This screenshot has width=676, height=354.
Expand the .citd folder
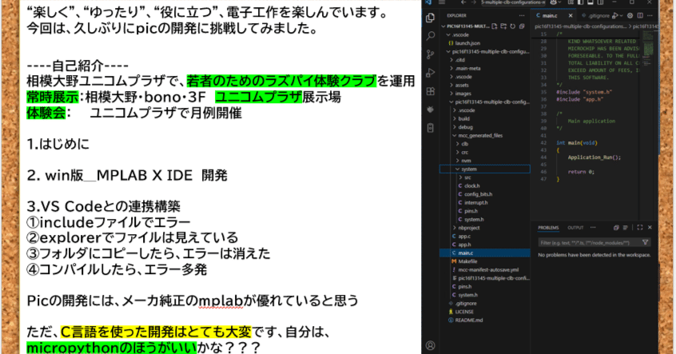pyautogui.click(x=484, y=60)
